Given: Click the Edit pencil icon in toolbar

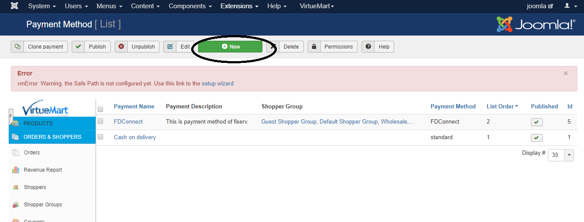Looking at the screenshot, I should click(x=170, y=47).
